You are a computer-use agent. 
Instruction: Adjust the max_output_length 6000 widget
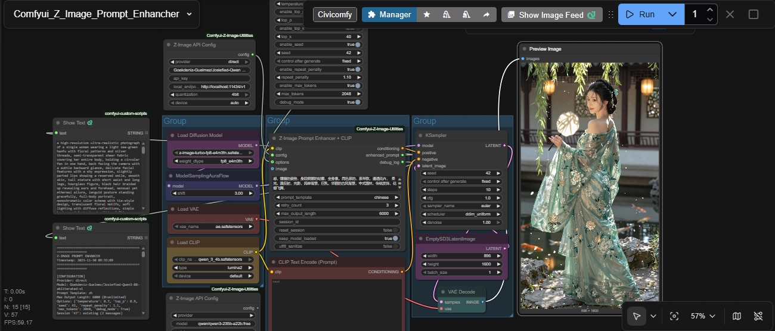click(337, 213)
